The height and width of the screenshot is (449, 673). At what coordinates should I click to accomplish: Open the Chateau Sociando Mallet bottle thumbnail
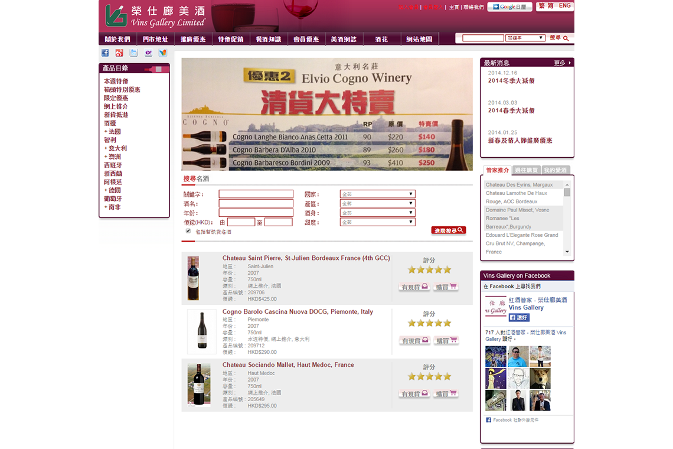(199, 385)
